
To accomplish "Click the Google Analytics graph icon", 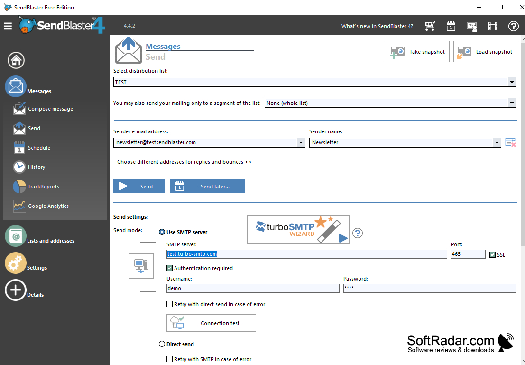I will click(x=19, y=206).
